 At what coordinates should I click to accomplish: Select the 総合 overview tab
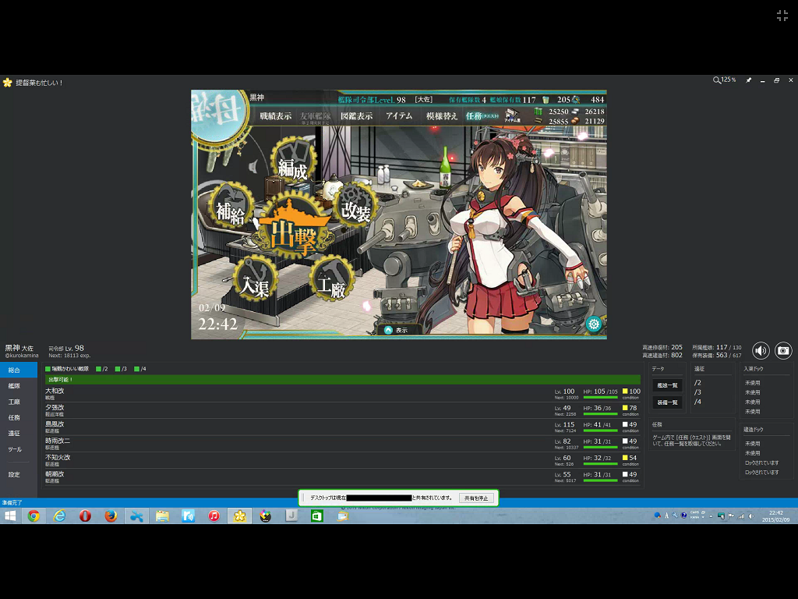19,370
